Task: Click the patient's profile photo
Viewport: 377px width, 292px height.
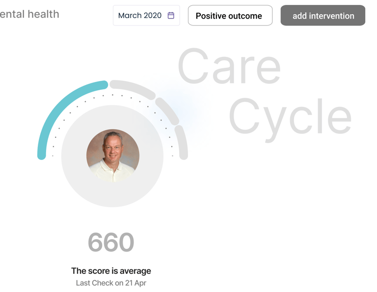Action: pyautogui.click(x=113, y=156)
